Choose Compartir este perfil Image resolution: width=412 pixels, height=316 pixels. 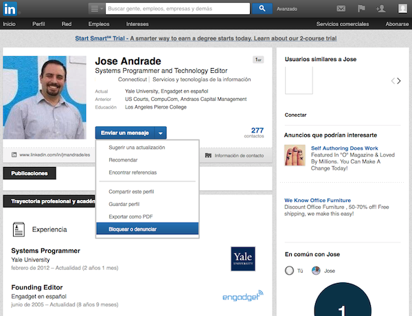point(131,192)
